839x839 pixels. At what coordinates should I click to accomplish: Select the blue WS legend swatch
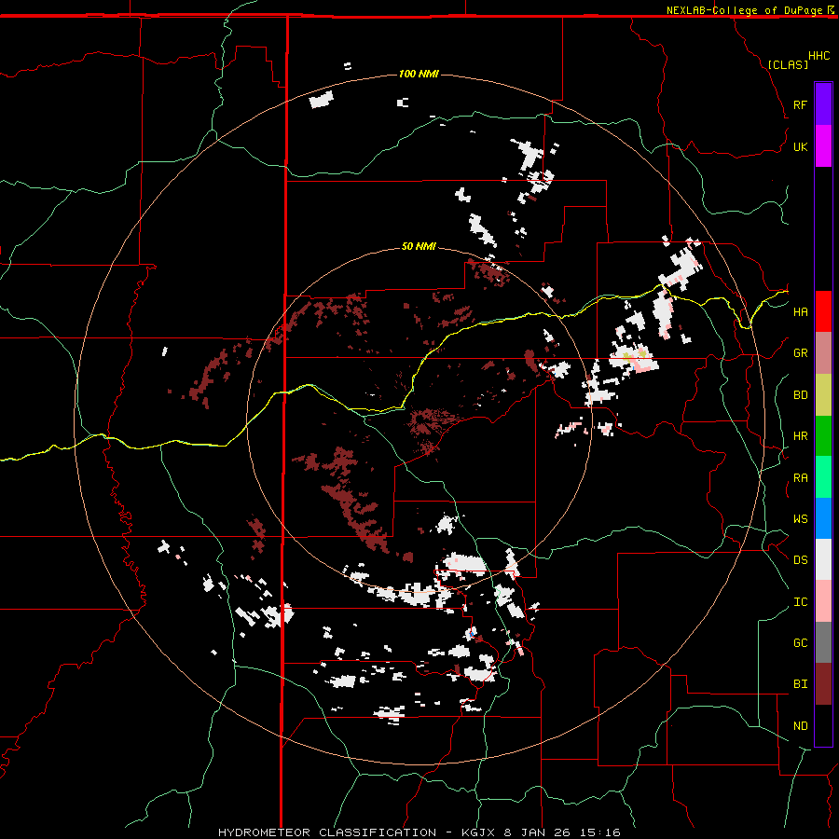tap(823, 518)
